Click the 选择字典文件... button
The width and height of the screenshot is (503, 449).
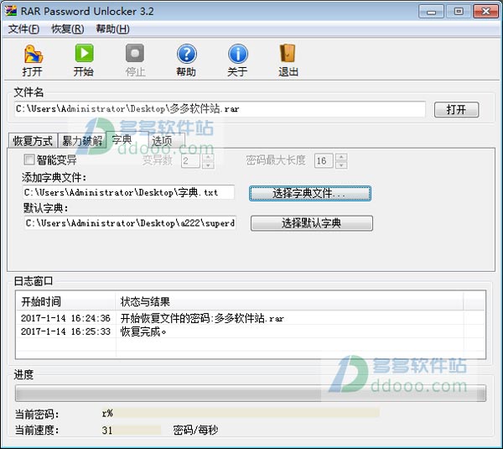click(x=310, y=193)
